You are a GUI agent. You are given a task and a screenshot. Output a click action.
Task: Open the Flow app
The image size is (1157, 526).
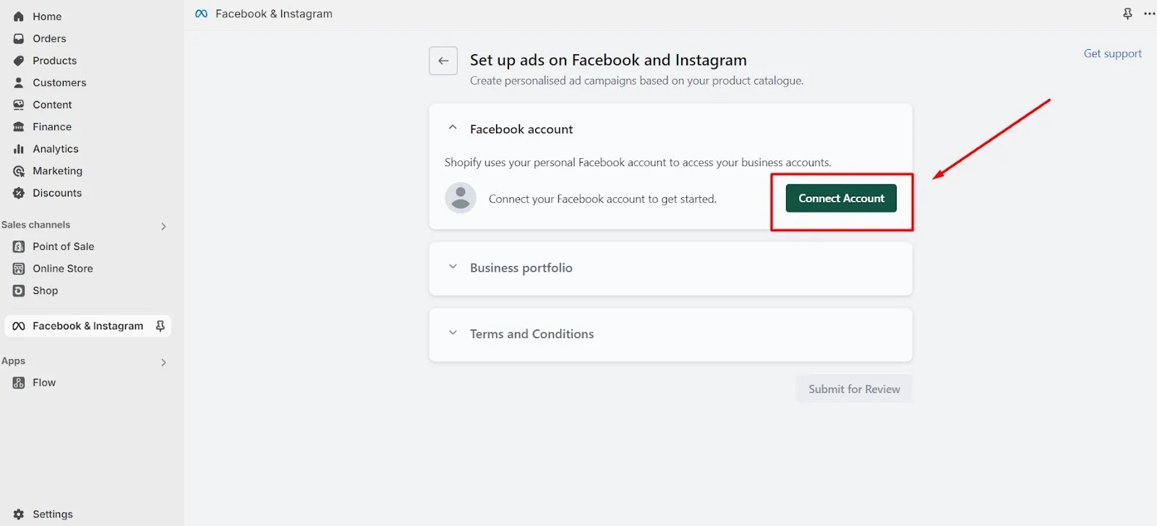[44, 383]
